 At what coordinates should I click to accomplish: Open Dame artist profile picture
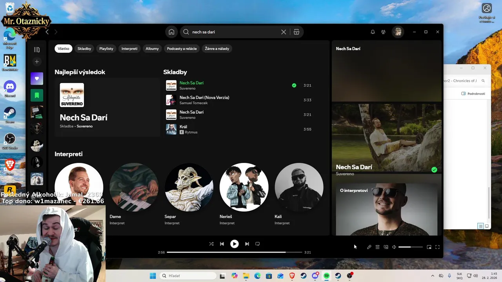[134, 187]
